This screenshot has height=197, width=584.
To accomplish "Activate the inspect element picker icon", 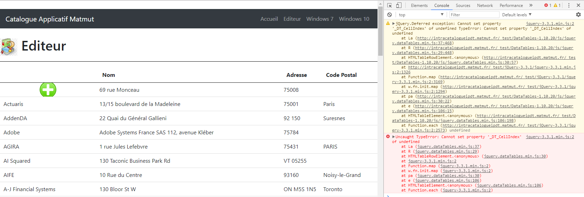I will tap(389, 5).
